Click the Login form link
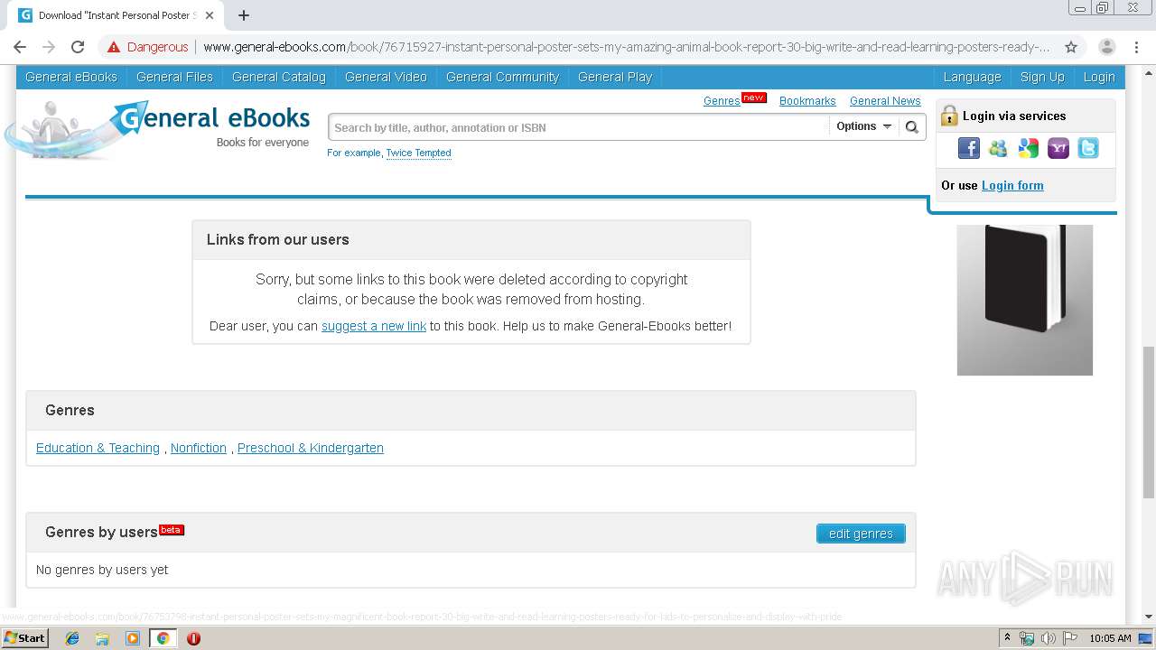This screenshot has height=650, width=1156. click(1012, 185)
